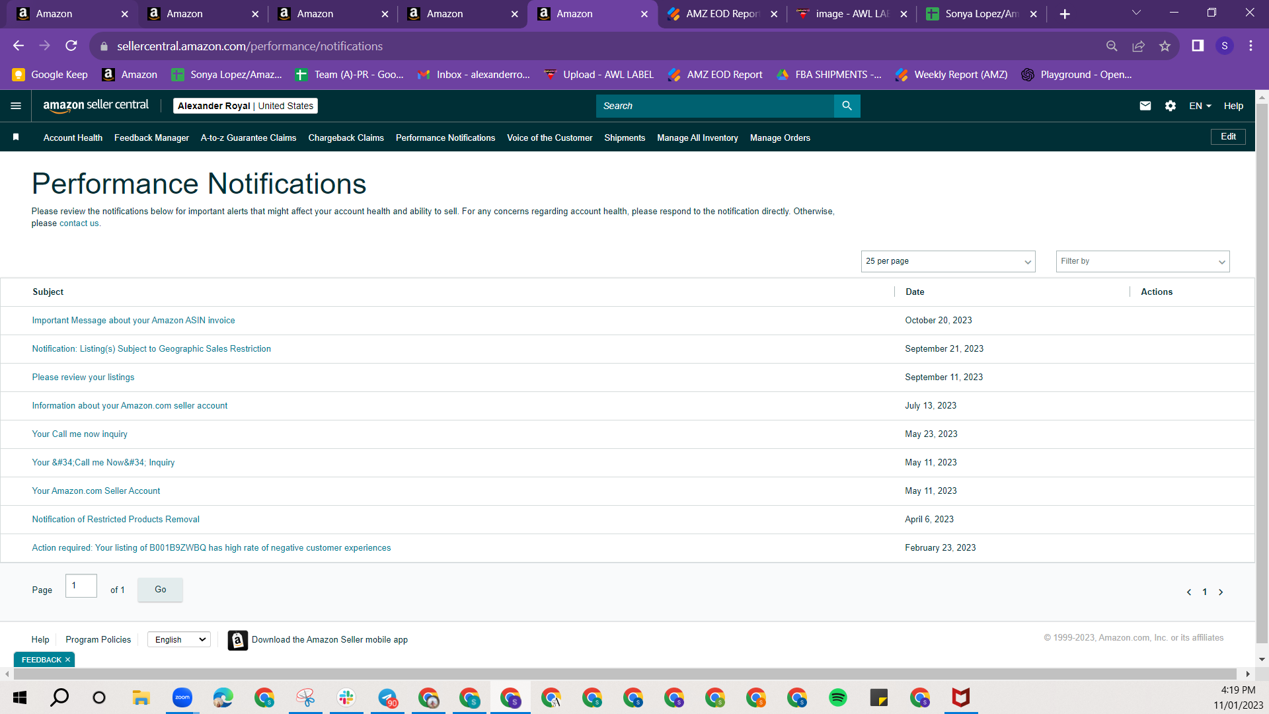Open Voice of the Customer
1269x714 pixels.
coord(549,138)
